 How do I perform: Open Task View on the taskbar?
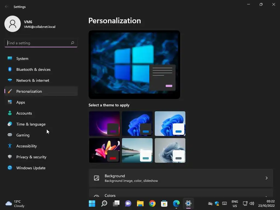coord(116,203)
